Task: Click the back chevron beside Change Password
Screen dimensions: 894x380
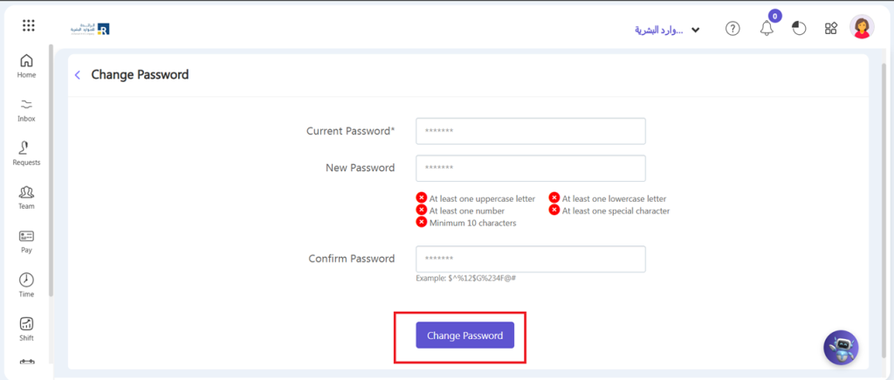Action: 77,75
